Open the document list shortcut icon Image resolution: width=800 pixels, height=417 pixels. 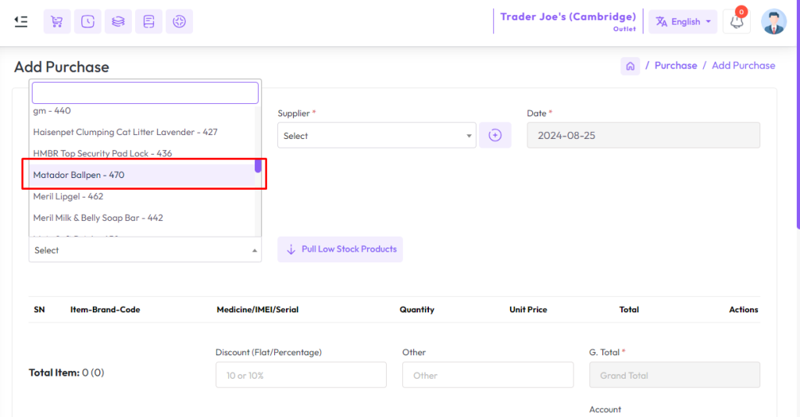click(149, 21)
